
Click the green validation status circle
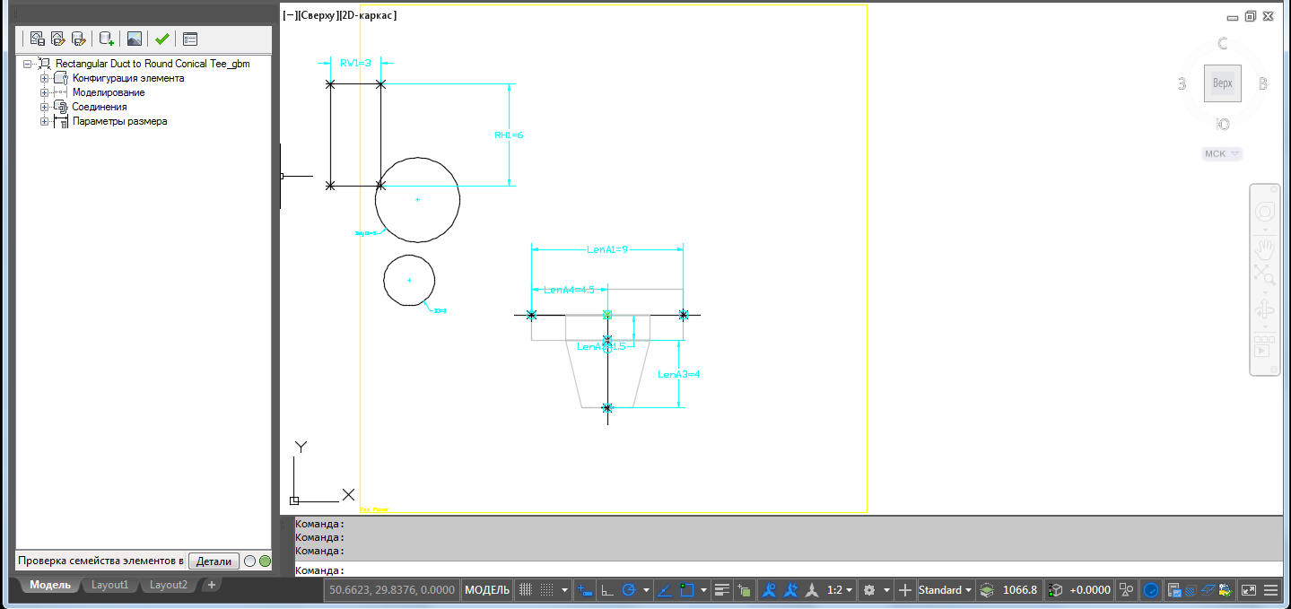pyautogui.click(x=265, y=561)
